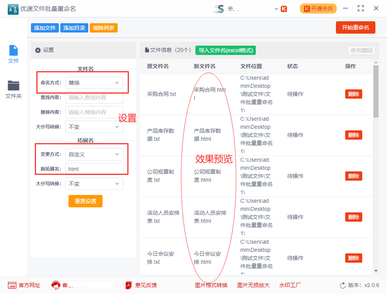The height and width of the screenshot is (294, 387).
Task: Click the 原文件名 column header
Action: [158, 67]
